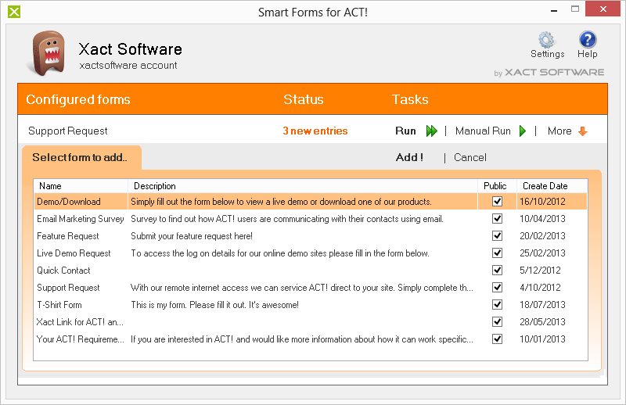
Task: Click date 4/10/2012
Action: coord(540,287)
